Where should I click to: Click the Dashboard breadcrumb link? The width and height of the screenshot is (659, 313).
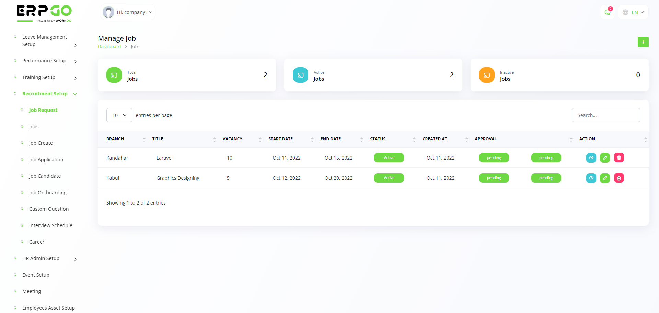[109, 47]
